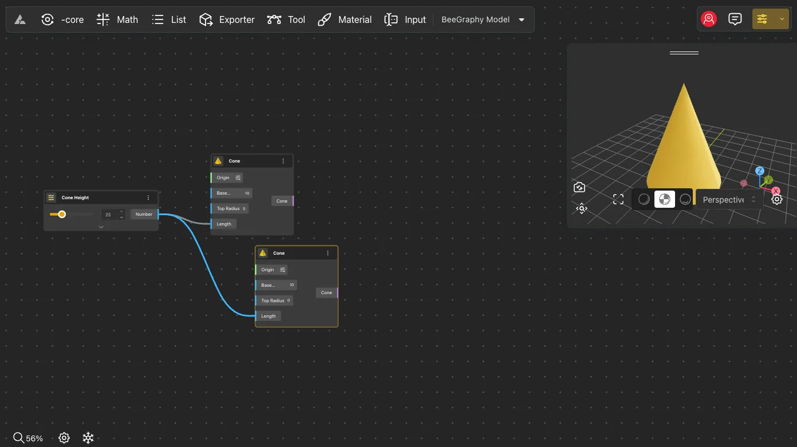Click the Number output on Cone Height

tap(144, 214)
